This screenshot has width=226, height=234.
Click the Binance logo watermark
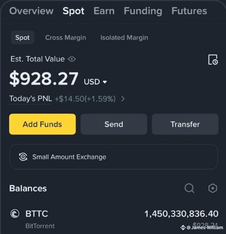(183, 228)
